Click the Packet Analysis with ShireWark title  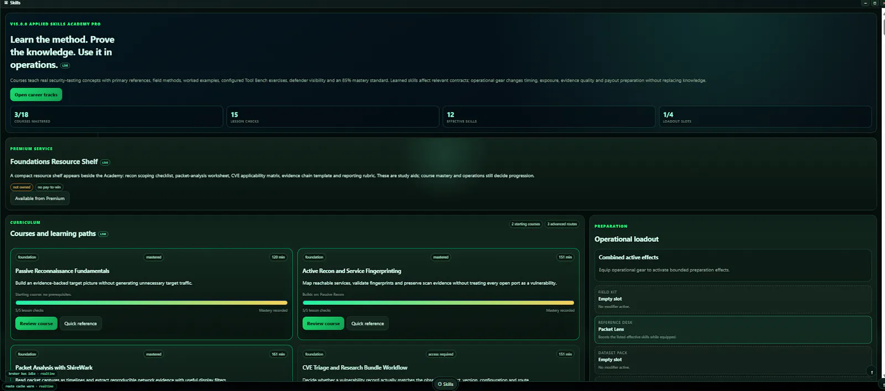coord(54,368)
